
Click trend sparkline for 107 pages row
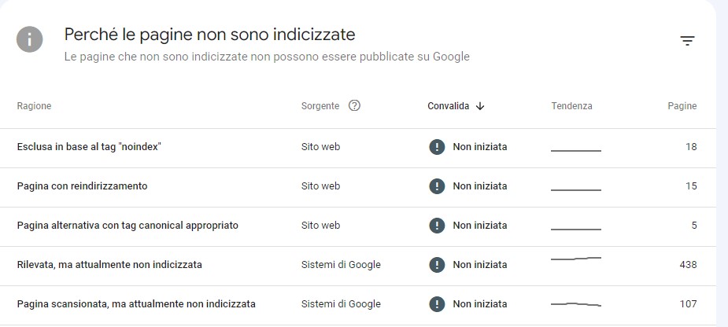(x=576, y=304)
